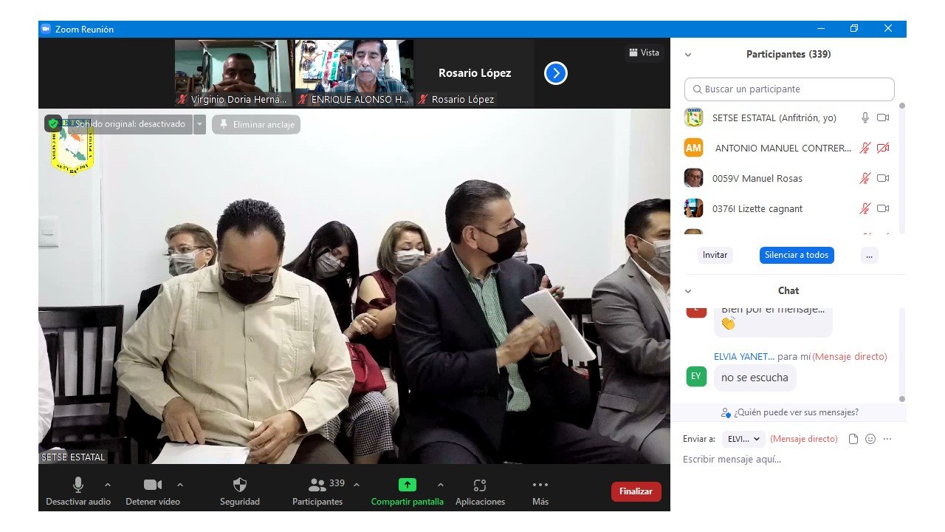The image size is (945, 532).
Task: Open the Enviar a recipient dropdown
Action: (743, 439)
